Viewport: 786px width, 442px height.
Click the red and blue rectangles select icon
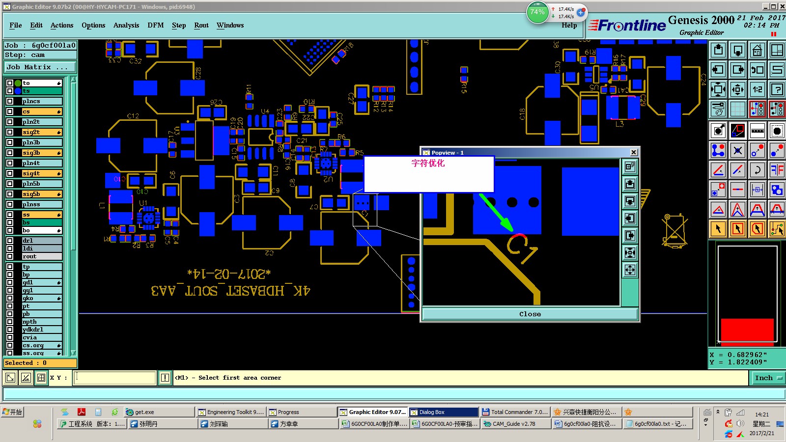(x=738, y=131)
